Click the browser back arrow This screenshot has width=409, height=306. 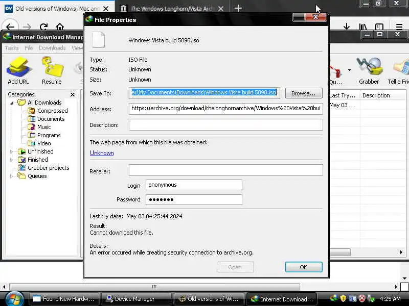tap(10, 27)
